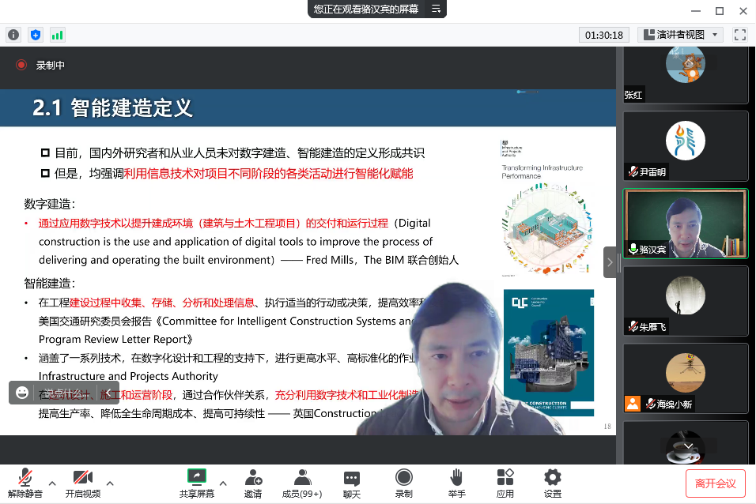Screen dimensions: 756x504
Task: Click 海绵小新 orange user badge icon
Action: (633, 404)
